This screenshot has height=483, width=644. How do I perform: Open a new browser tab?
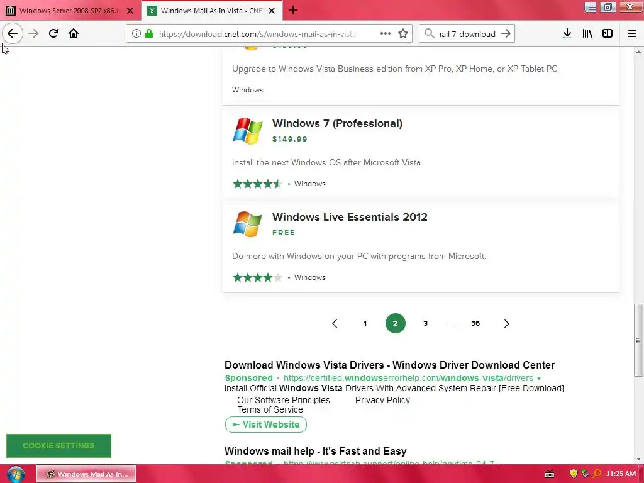293,10
